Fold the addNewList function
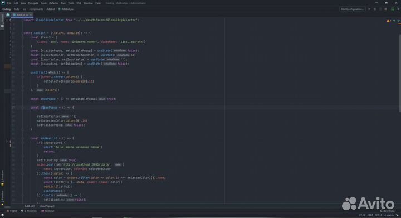 tap(22, 138)
